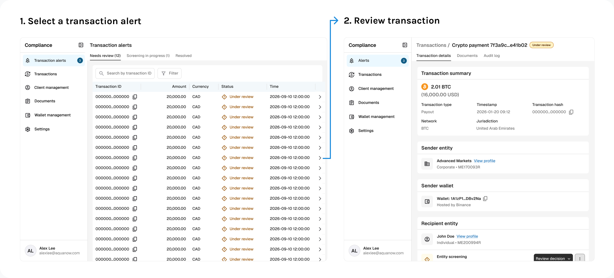Copy the transaction hash in Transaction summary
Viewport: 614px width, 278px height.
tap(571, 112)
